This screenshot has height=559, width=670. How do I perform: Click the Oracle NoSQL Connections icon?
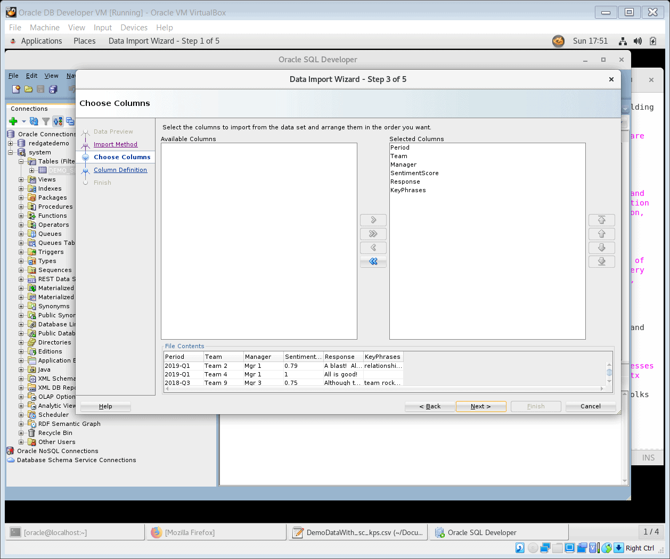click(x=10, y=451)
